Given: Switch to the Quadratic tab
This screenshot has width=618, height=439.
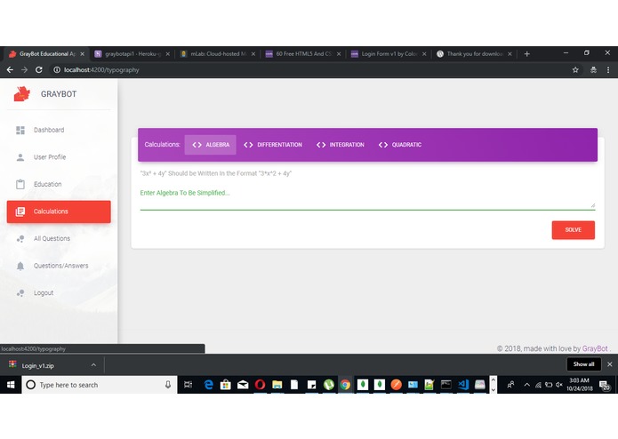Looking at the screenshot, I should (x=400, y=145).
